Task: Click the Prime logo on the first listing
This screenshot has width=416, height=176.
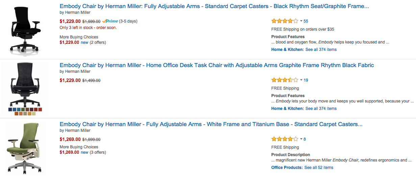Action: coord(110,21)
